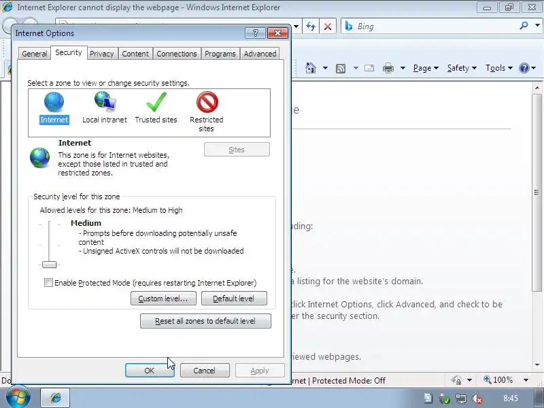This screenshot has height=408, width=544.
Task: Click the Refresh icon beside address bar
Action: (x=311, y=27)
